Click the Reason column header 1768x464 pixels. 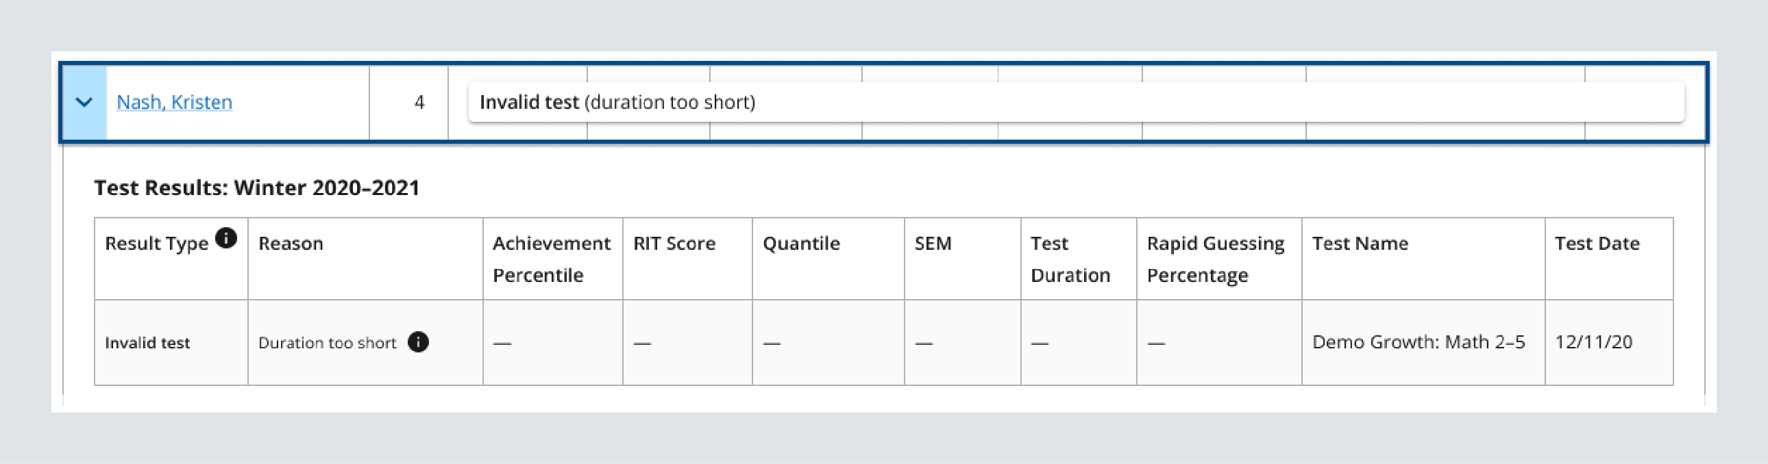coord(291,244)
